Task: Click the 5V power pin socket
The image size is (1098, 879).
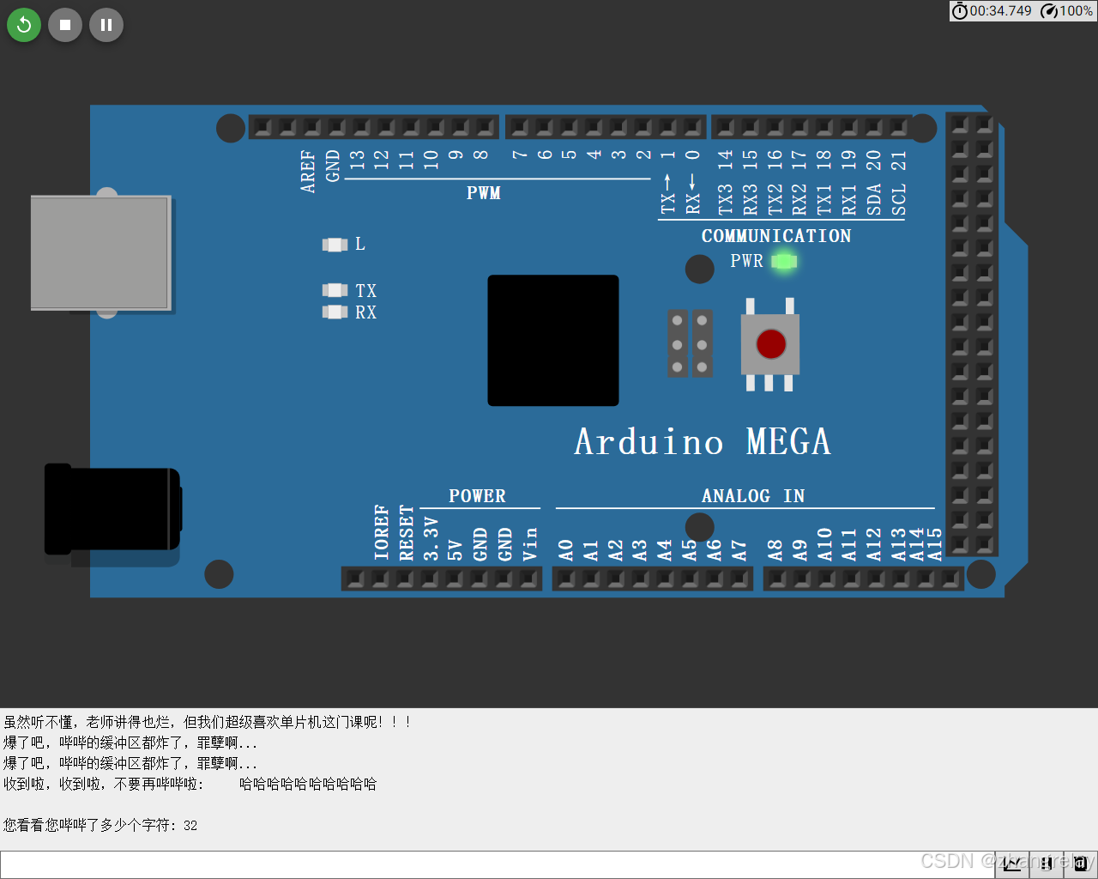Action: pos(455,579)
